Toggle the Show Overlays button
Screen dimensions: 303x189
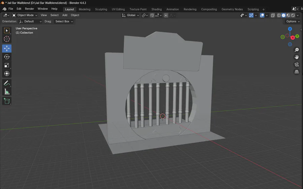point(262,15)
